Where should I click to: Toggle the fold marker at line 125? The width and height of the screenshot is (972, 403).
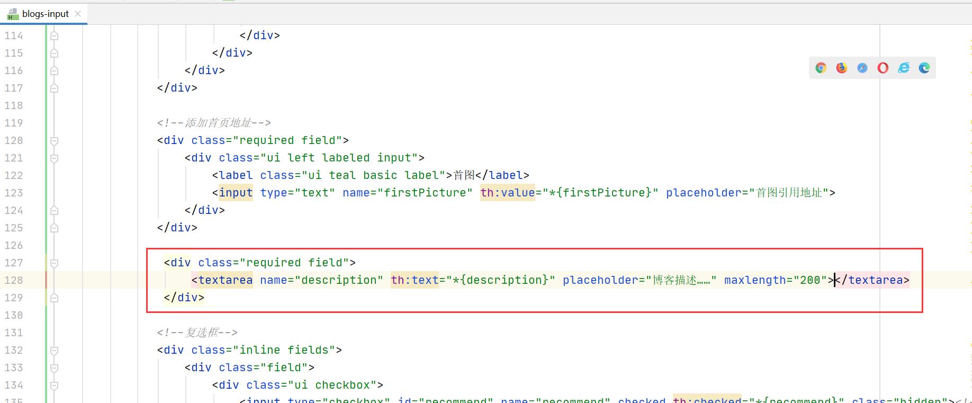pyautogui.click(x=54, y=228)
